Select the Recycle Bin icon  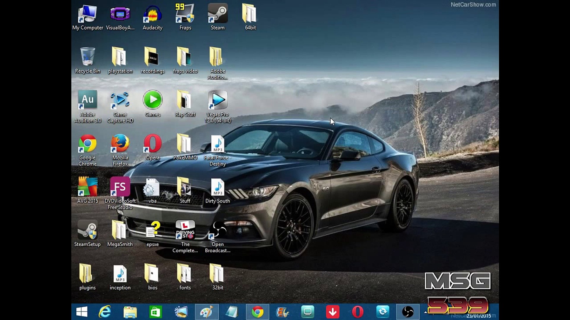tap(88, 57)
